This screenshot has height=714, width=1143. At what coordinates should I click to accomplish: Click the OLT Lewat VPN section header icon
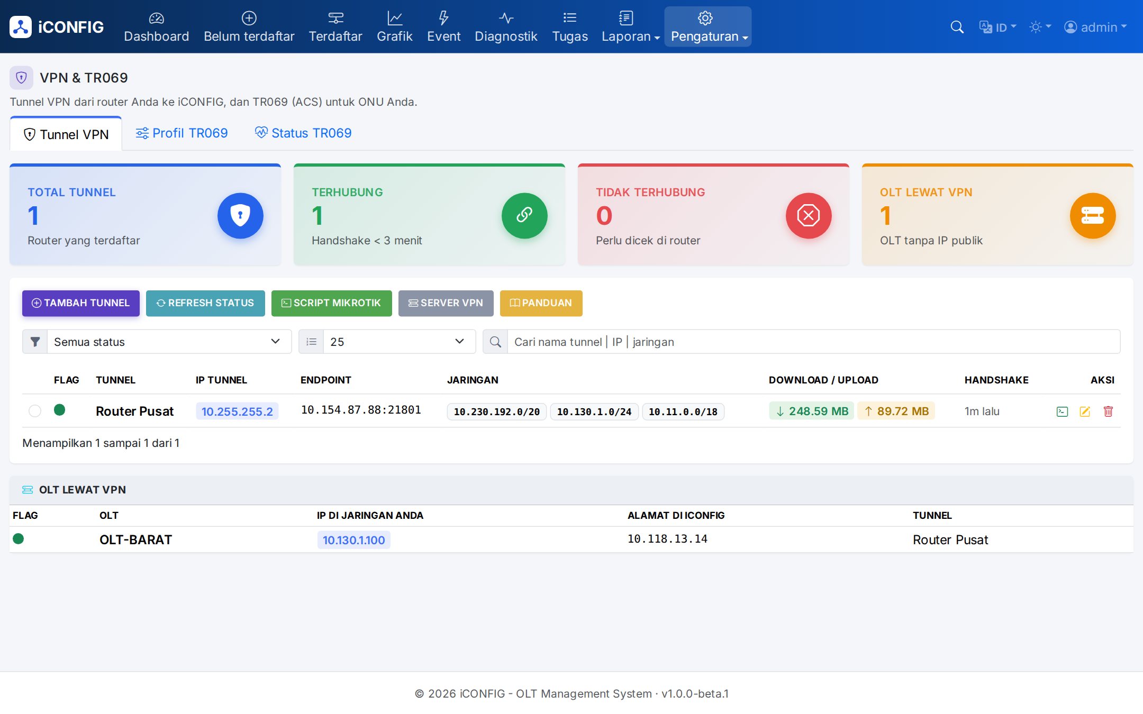28,490
